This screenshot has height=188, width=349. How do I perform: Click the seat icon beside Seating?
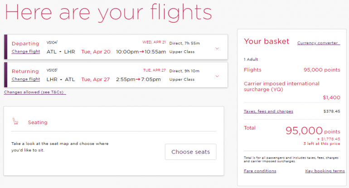pyautogui.click(x=16, y=121)
